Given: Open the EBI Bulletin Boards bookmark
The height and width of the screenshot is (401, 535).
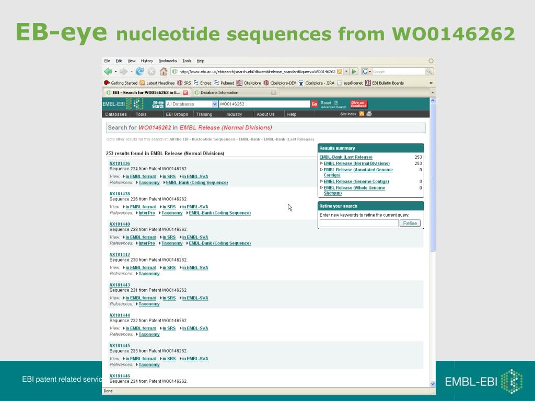Looking at the screenshot, I should [385, 83].
